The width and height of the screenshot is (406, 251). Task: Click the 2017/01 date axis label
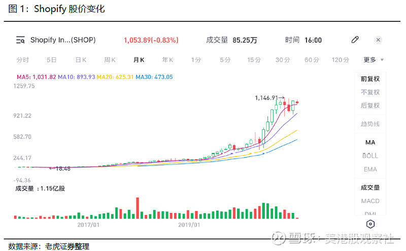pos(88,225)
